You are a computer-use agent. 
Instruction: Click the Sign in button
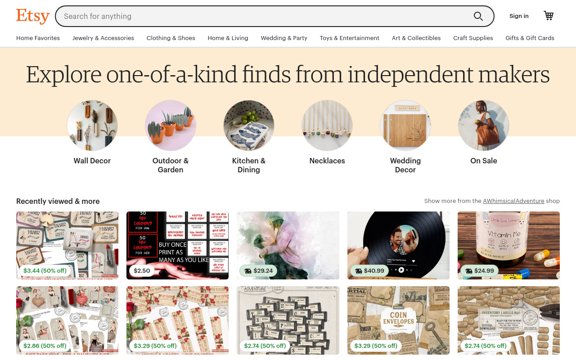point(519,16)
